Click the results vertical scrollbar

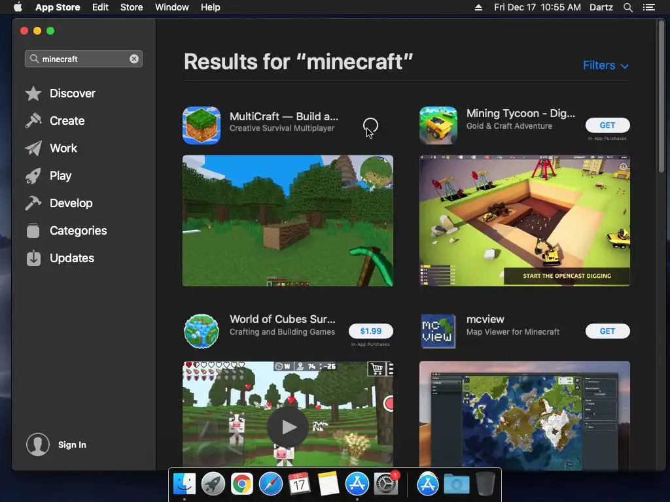[661, 96]
